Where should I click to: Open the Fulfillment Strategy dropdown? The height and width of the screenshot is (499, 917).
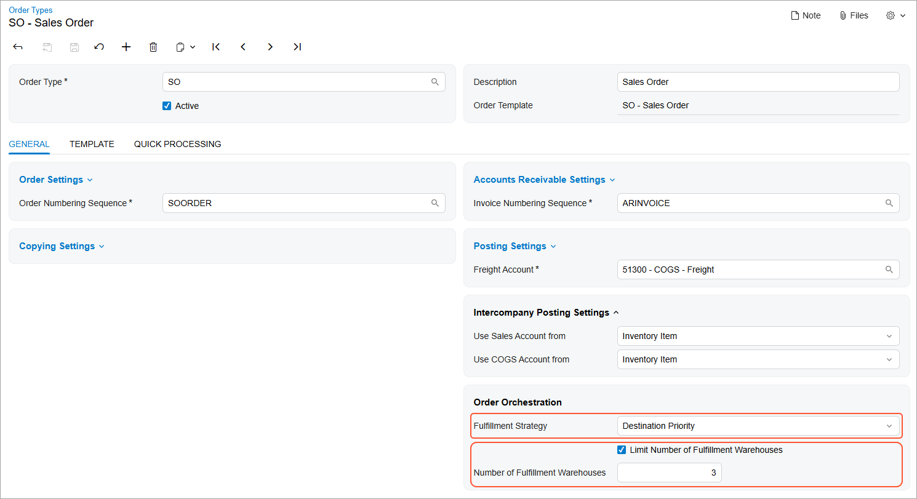[x=758, y=426]
